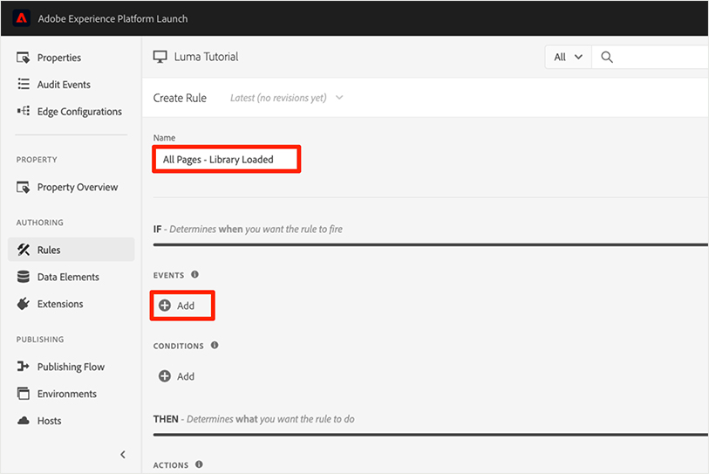This screenshot has width=709, height=474.
Task: Click the Conditions info icon
Action: (x=215, y=345)
